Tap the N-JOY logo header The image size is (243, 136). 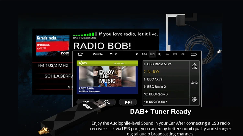(x=83, y=63)
